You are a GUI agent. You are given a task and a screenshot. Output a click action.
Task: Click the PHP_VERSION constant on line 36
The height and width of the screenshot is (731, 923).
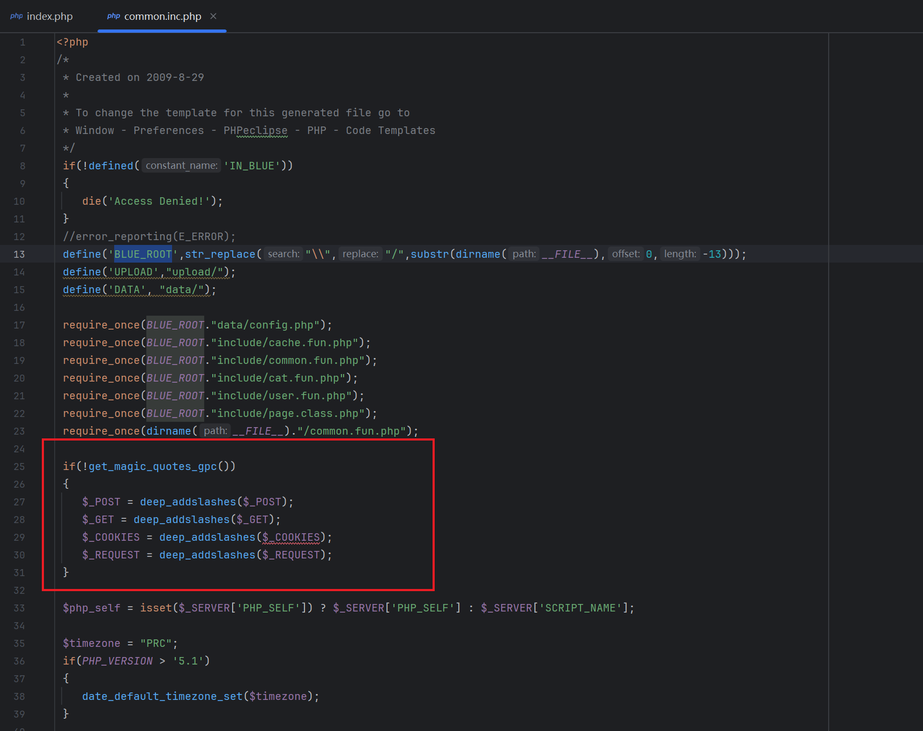coord(117,661)
